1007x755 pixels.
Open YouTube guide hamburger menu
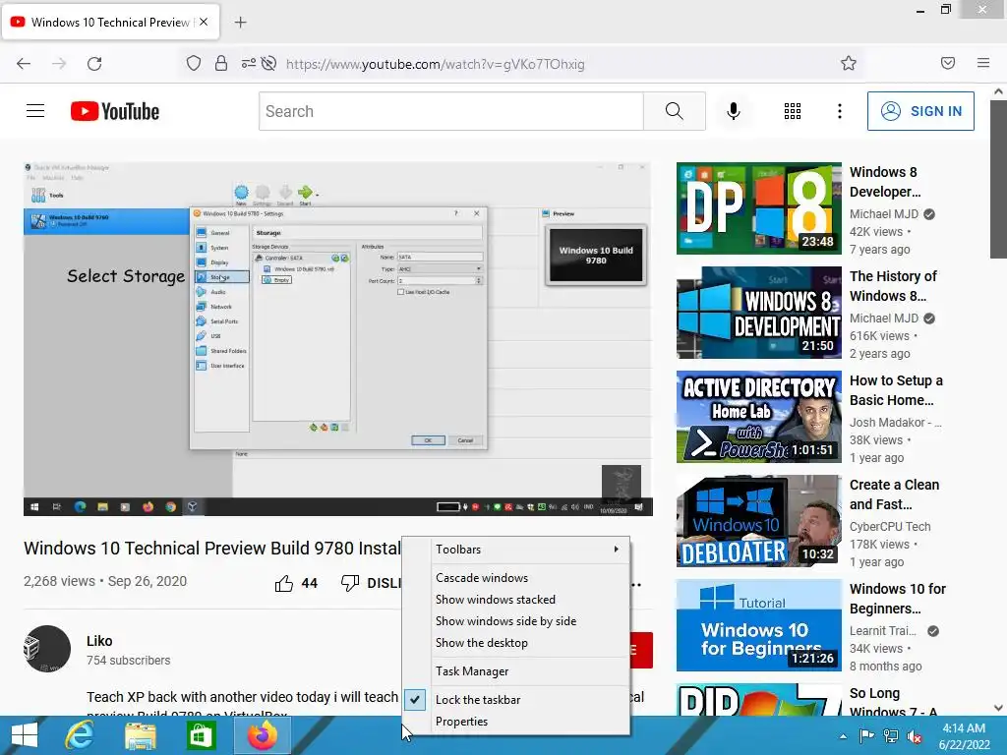(x=35, y=111)
